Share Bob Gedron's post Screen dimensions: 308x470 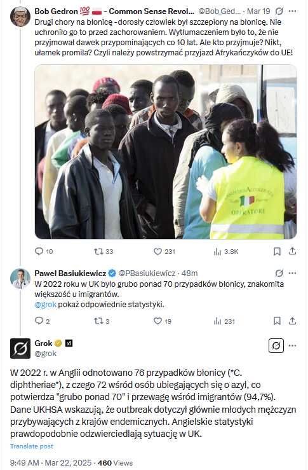point(292,251)
